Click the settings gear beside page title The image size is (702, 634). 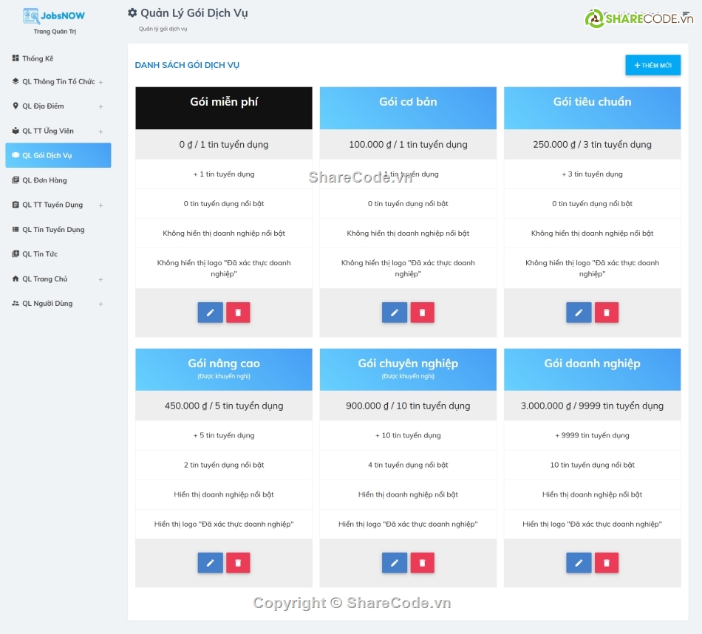point(132,13)
